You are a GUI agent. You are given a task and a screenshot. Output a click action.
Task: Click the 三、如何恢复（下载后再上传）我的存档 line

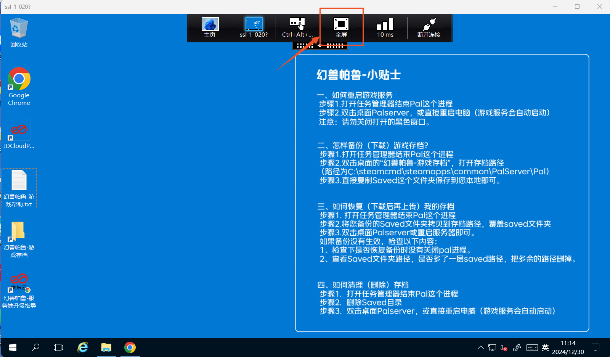coord(386,206)
